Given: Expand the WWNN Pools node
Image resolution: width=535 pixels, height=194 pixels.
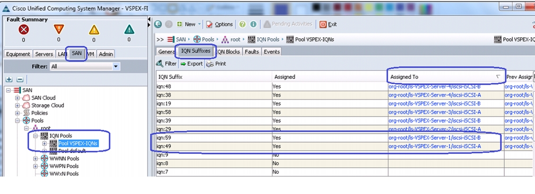Looking at the screenshot, I should (x=35, y=159).
